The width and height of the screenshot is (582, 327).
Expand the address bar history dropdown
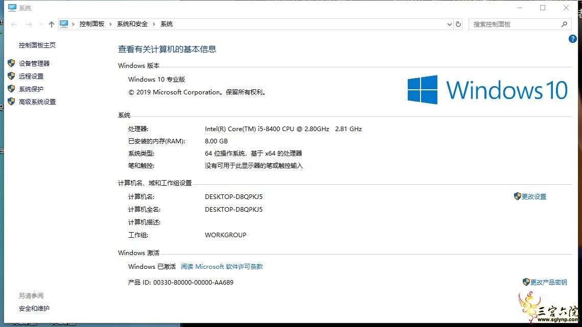pos(449,24)
